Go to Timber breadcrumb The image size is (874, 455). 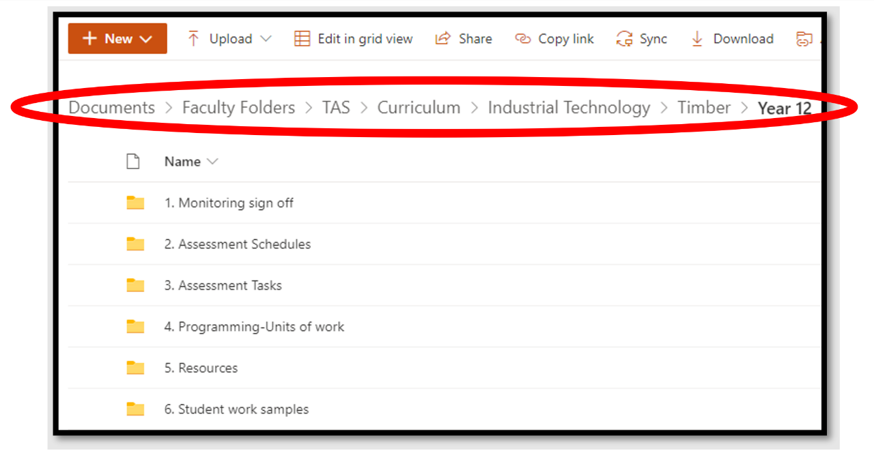pyautogui.click(x=704, y=108)
